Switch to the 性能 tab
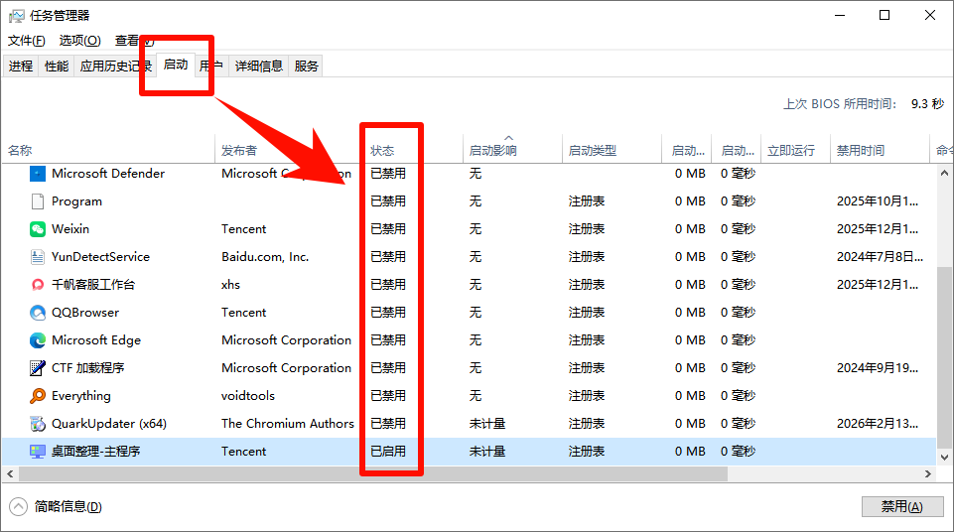The height and width of the screenshot is (532, 954). (x=57, y=66)
